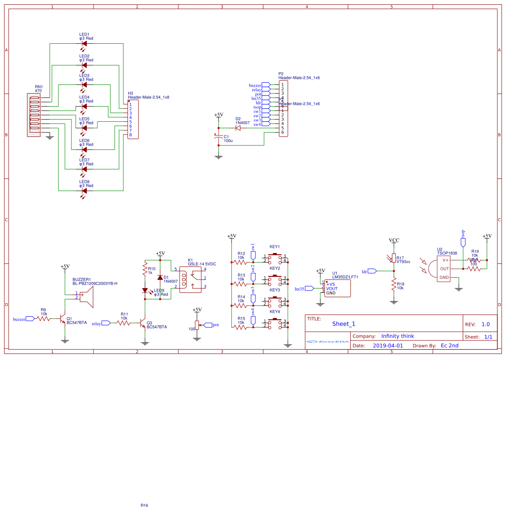The height and width of the screenshot is (512, 506).
Task: Select diode D2 1N4007 symbol
Action: click(238, 128)
